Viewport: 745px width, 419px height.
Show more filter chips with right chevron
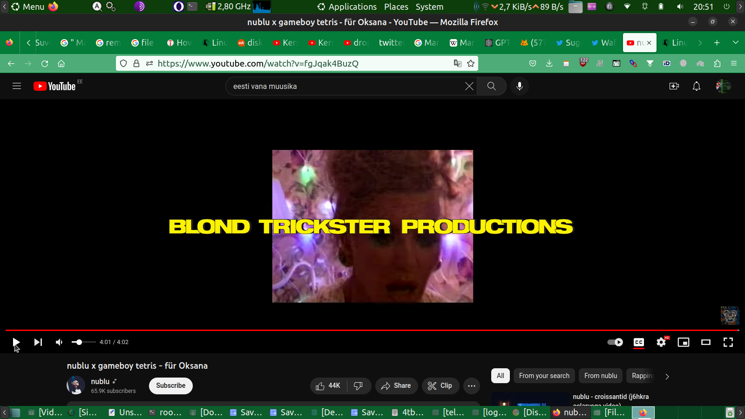coord(667,376)
